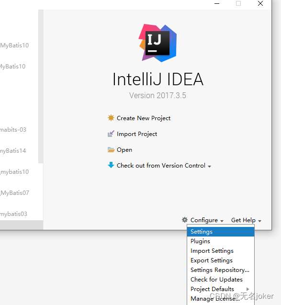Image resolution: width=281 pixels, height=305 pixels.
Task: Select Settings in the Configure menu
Action: 221,232
